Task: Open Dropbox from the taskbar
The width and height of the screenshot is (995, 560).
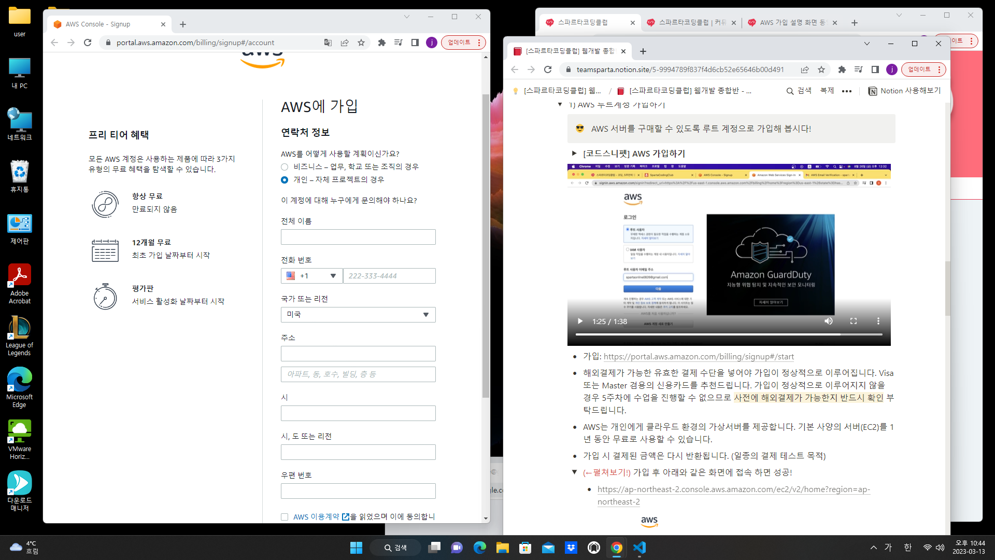Action: (571, 548)
